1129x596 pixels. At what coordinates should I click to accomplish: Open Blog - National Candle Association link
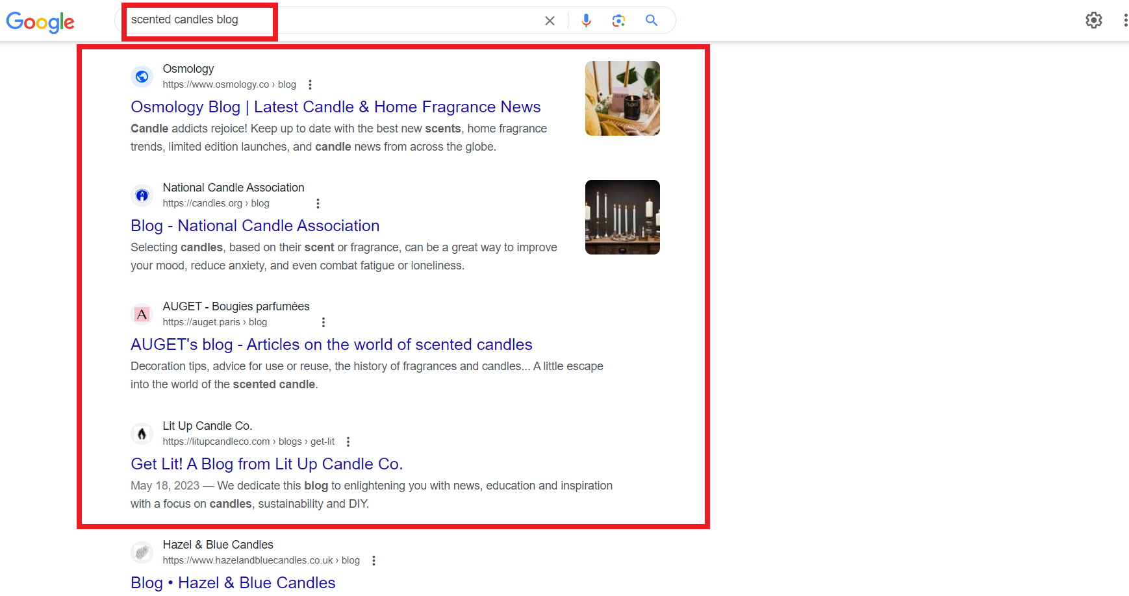pos(255,225)
